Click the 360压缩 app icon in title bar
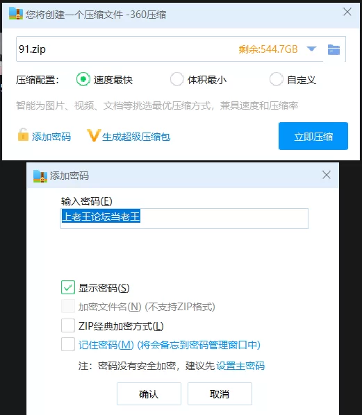This screenshot has height=415, width=362. tap(16, 13)
